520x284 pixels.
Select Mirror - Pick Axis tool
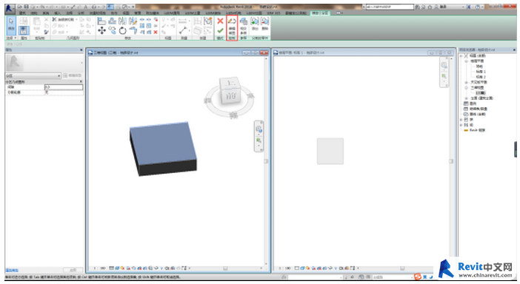(x=122, y=21)
